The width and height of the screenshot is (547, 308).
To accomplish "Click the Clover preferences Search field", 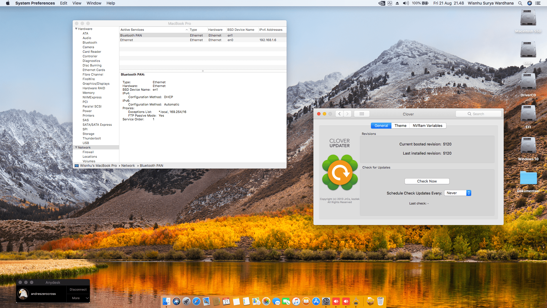I will (479, 114).
